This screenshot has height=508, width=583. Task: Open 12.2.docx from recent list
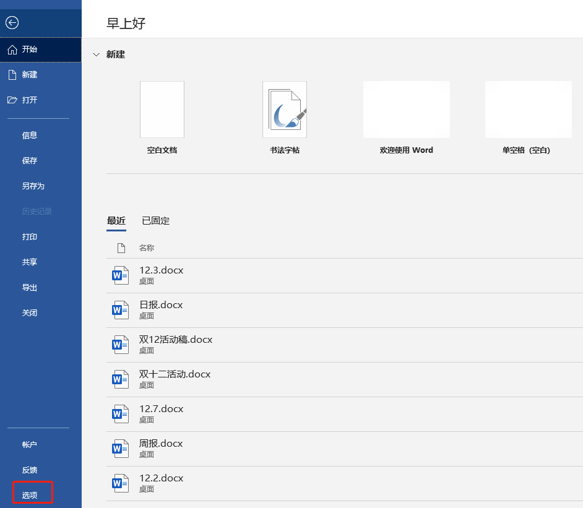point(345,483)
